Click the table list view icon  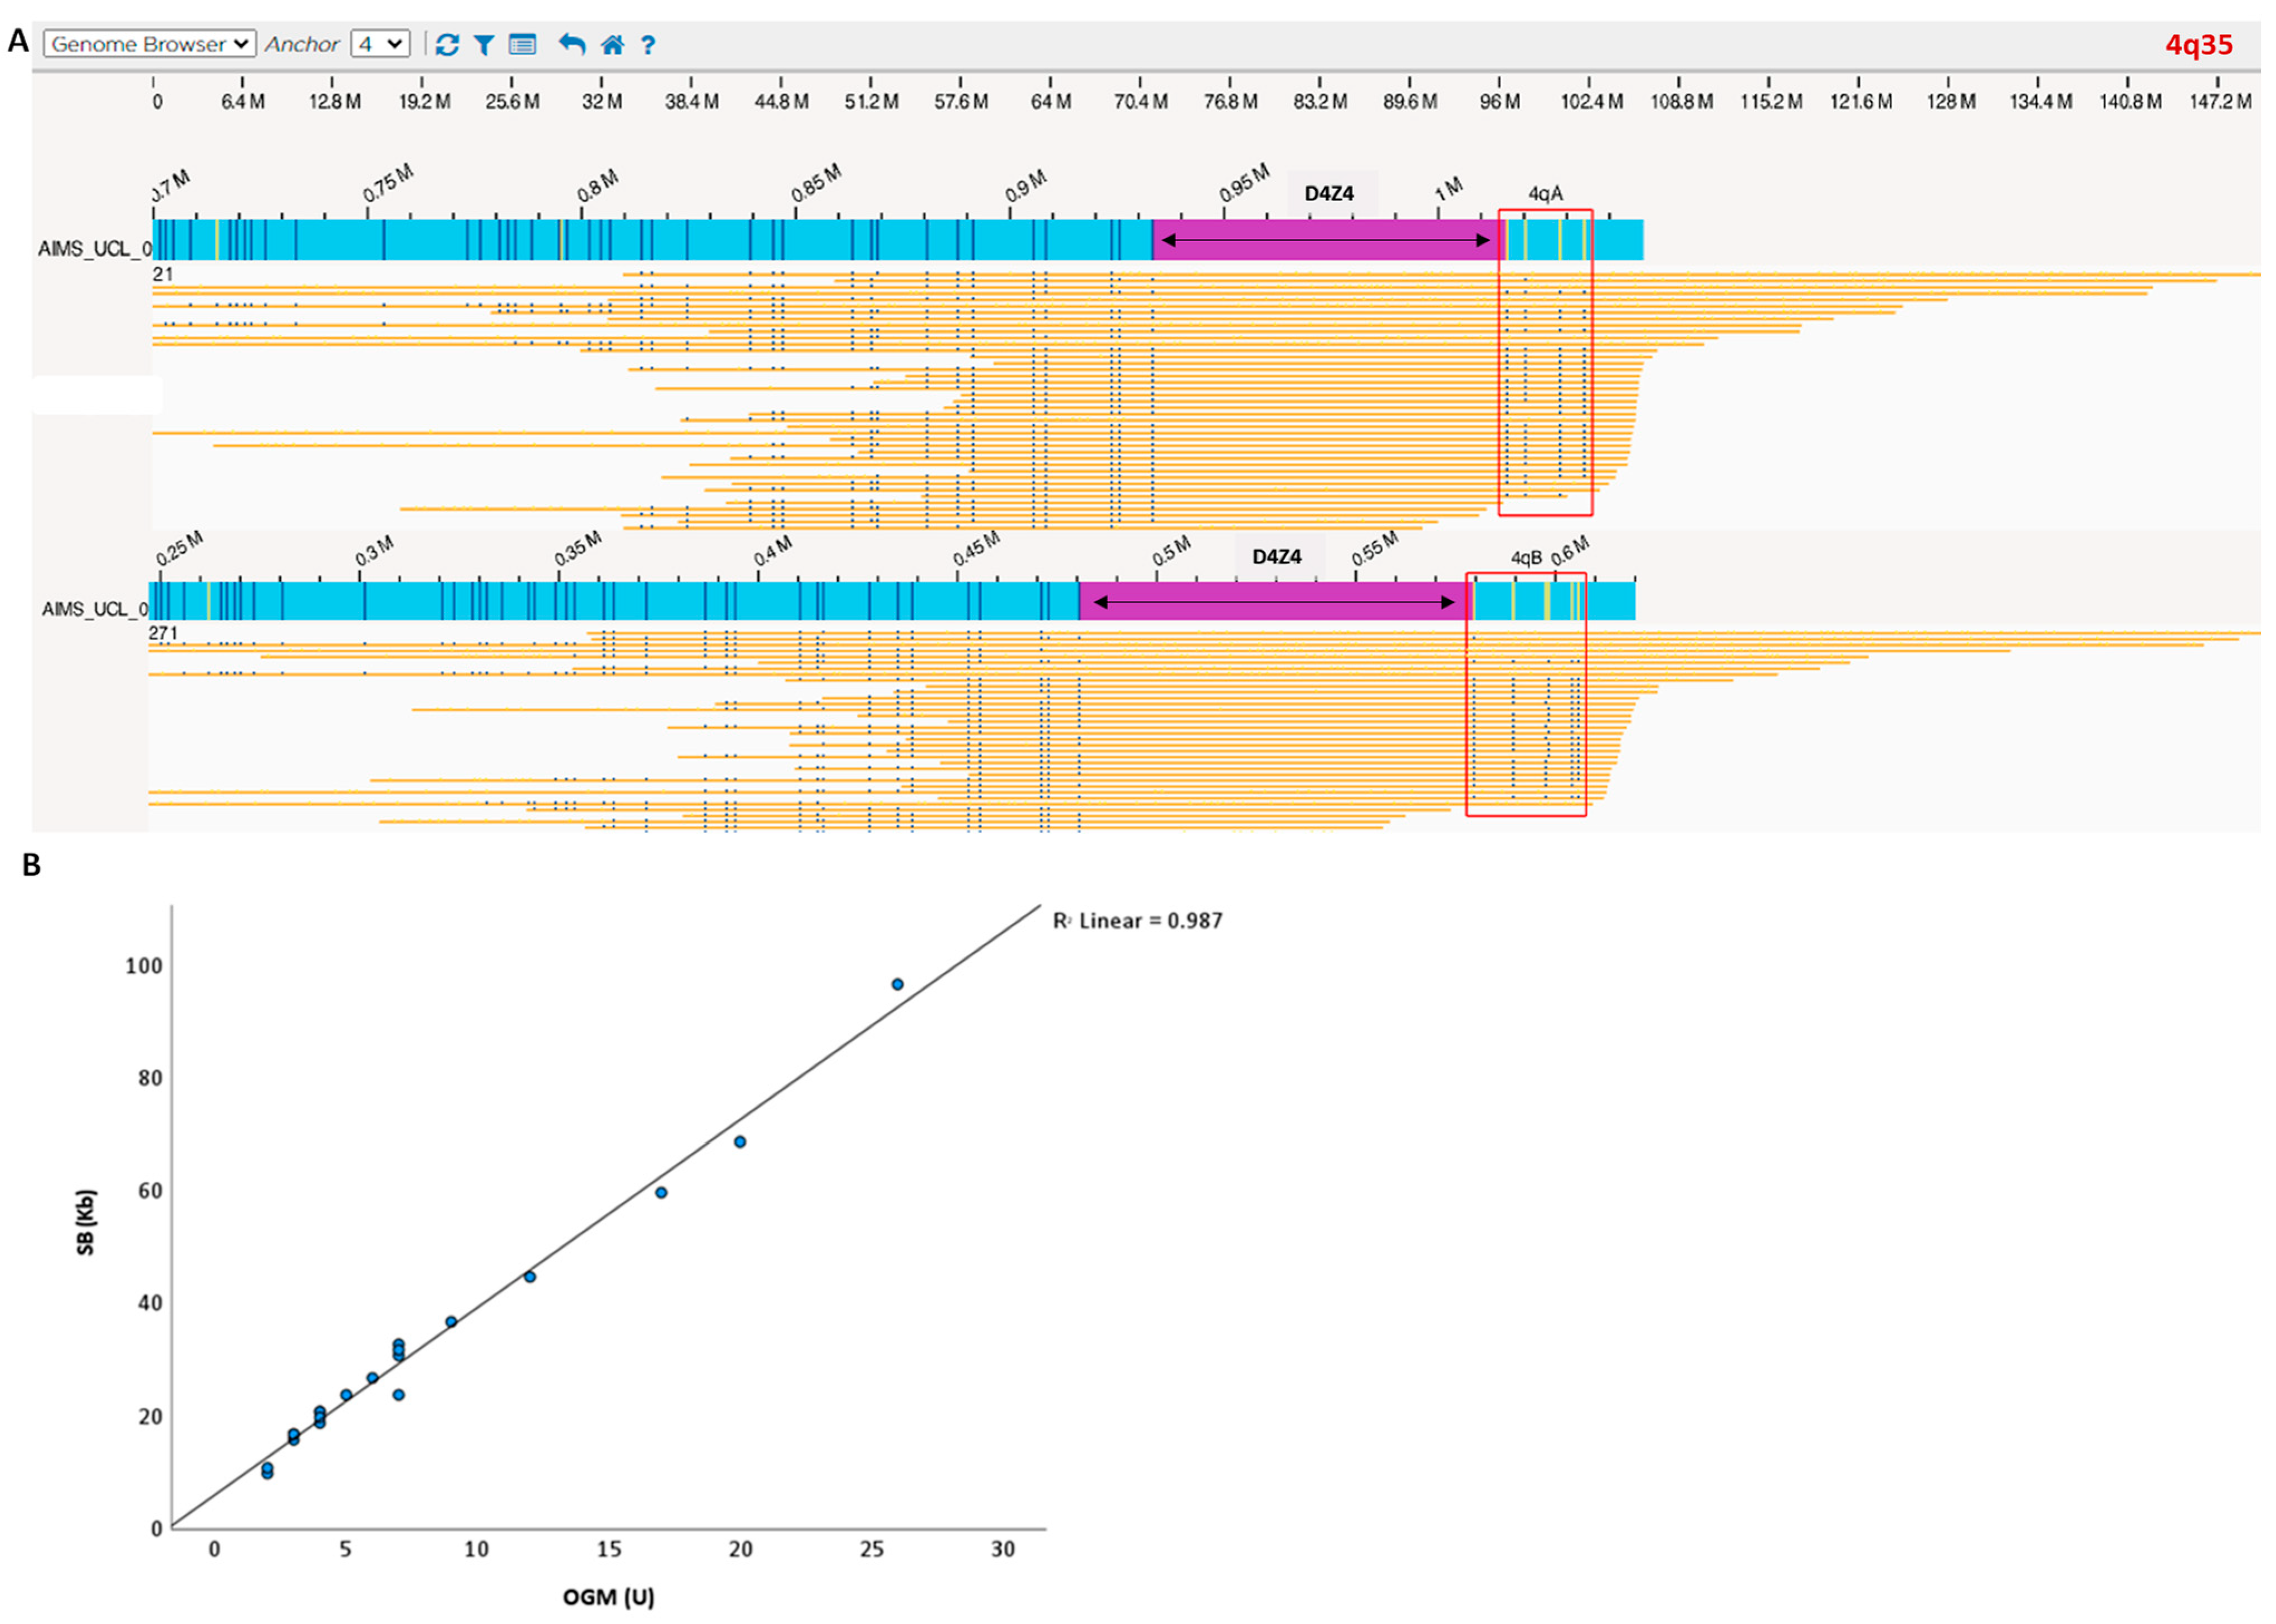click(522, 44)
